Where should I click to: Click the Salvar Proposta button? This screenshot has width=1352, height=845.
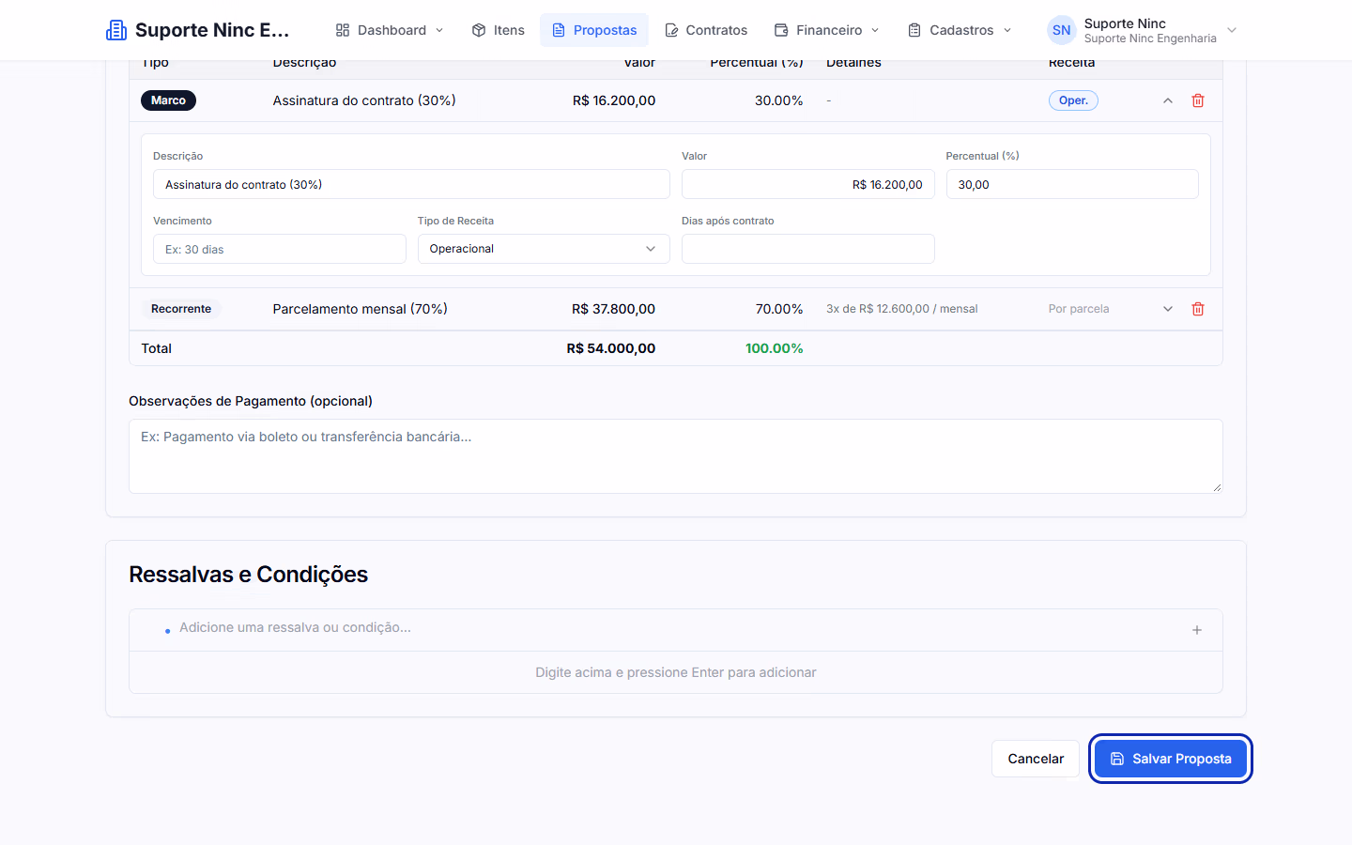point(1171,759)
